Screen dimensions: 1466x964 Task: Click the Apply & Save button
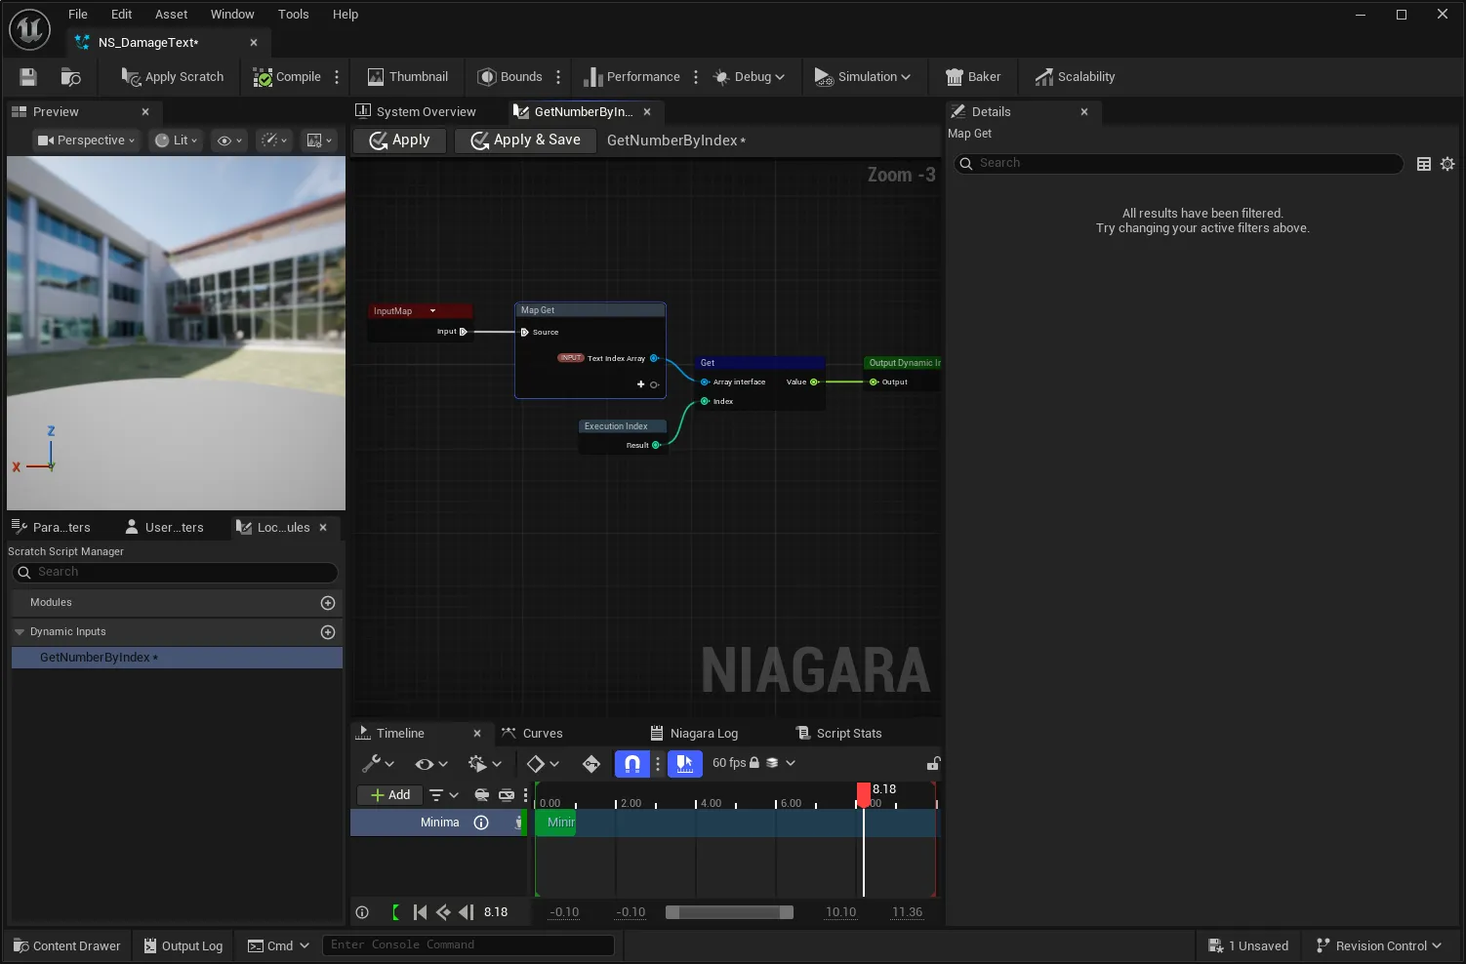pos(525,141)
